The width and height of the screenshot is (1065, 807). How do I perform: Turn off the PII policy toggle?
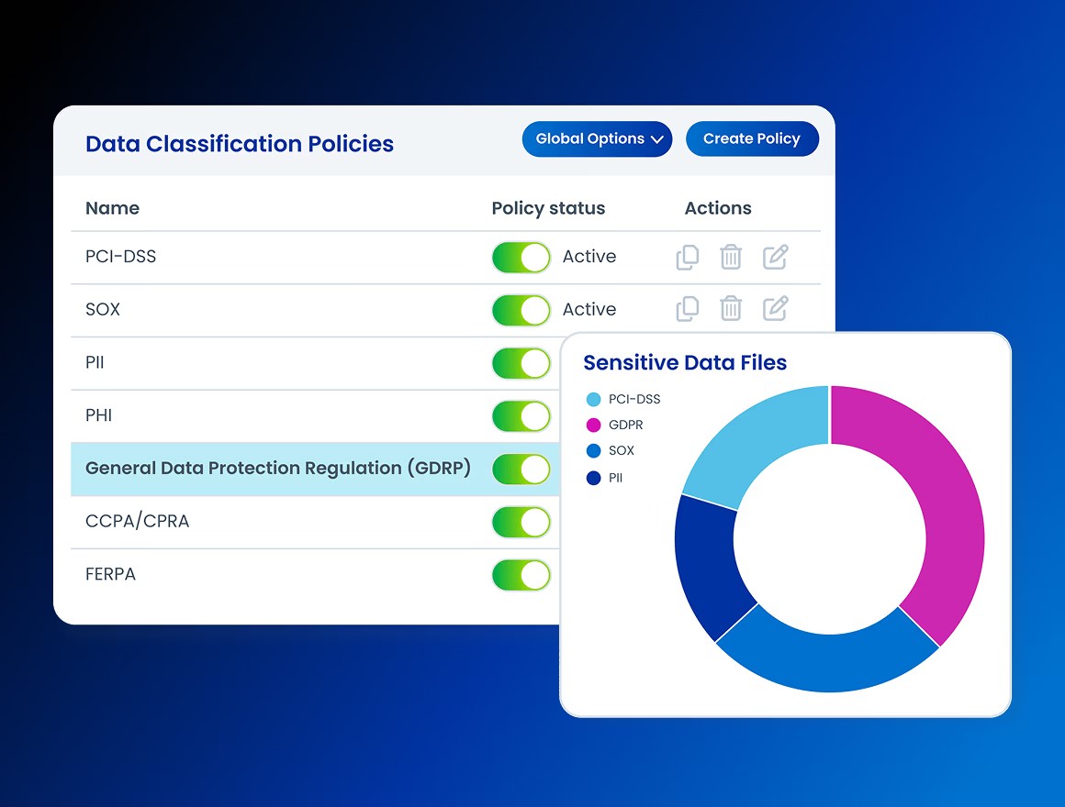(x=521, y=363)
